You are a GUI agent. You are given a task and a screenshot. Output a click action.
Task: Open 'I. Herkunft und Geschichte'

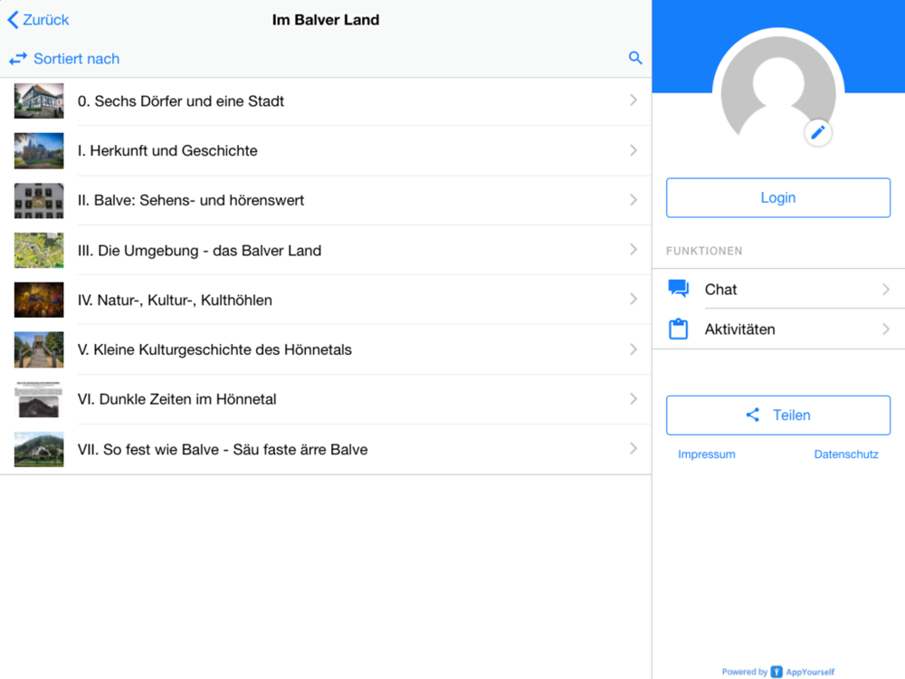(326, 150)
